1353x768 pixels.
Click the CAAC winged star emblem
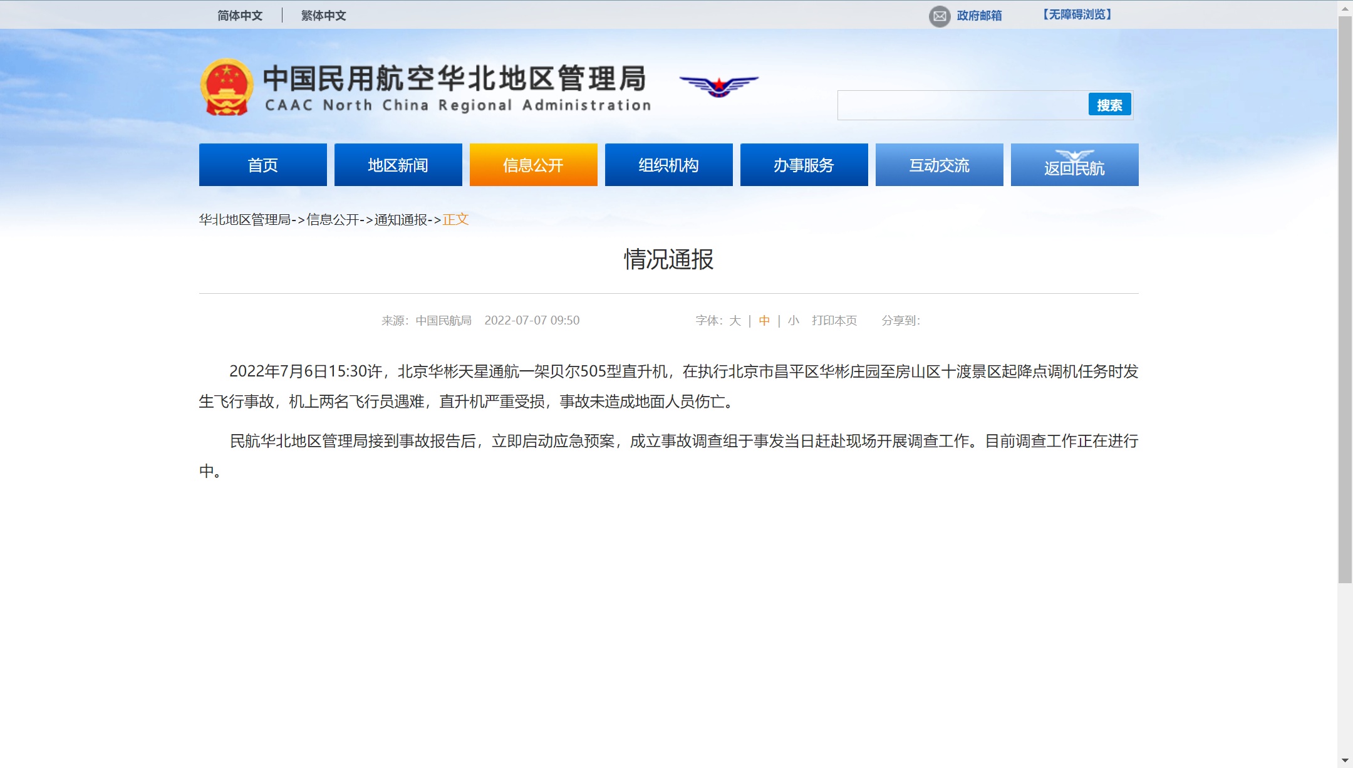(x=718, y=86)
